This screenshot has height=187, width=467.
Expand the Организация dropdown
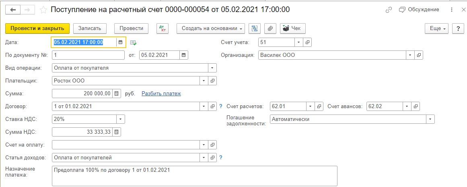pyautogui.click(x=410, y=55)
